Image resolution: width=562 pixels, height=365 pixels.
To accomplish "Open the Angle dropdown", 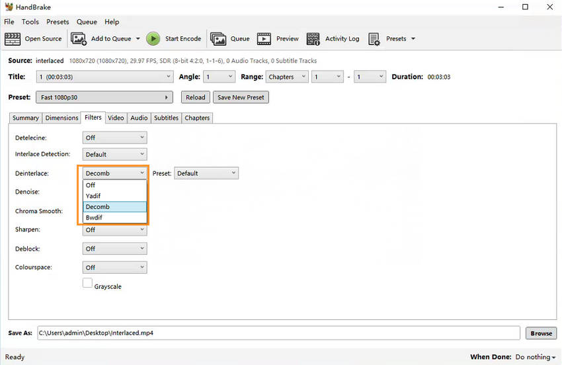I will tap(220, 77).
